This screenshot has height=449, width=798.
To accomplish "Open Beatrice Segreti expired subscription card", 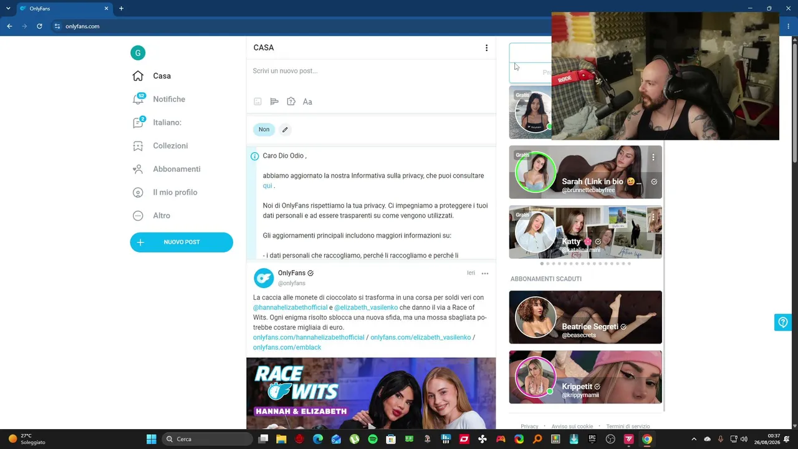I will click(x=585, y=317).
